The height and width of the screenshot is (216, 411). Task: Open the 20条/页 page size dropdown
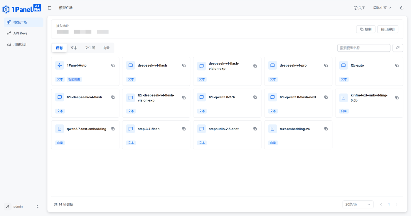pos(358,205)
